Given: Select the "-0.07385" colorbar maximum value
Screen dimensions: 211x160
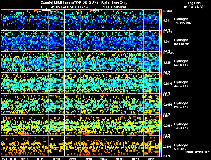Looking at the screenshot, I should (168, 53).
